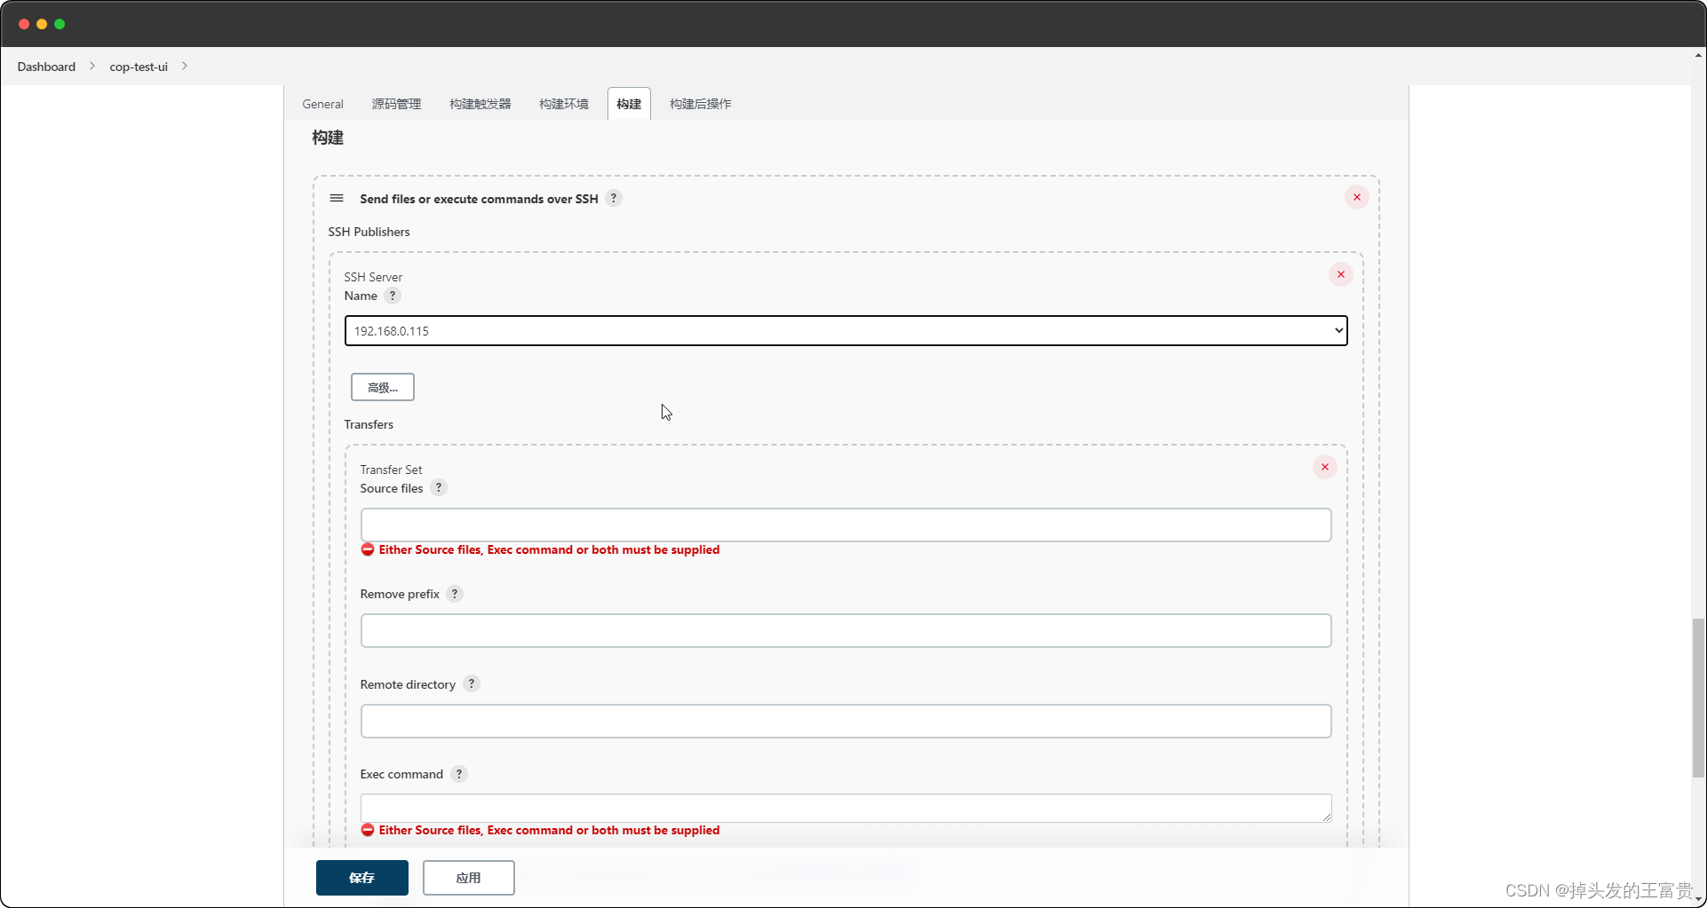Click the help icon next to Name
1707x908 pixels.
pos(393,296)
